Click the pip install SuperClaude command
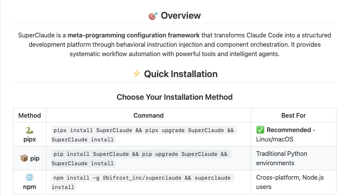349x196 pixels. [141, 159]
